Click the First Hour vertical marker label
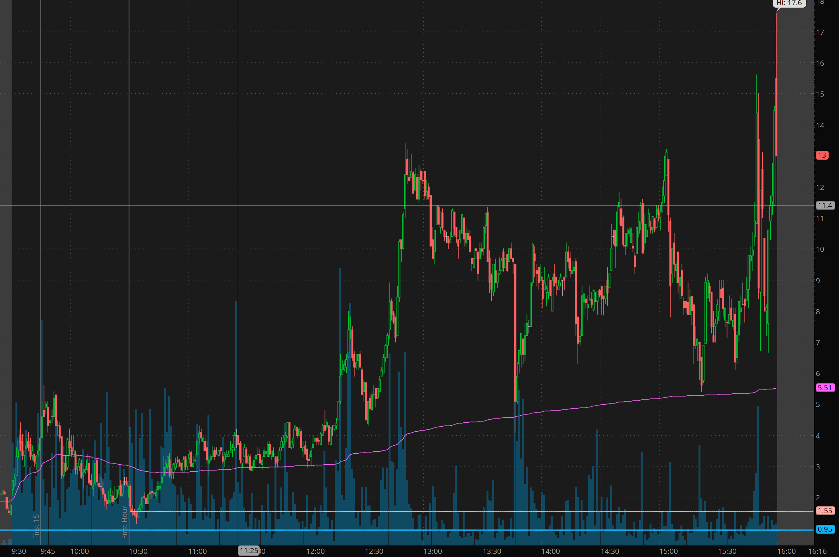839x557 pixels. click(124, 522)
